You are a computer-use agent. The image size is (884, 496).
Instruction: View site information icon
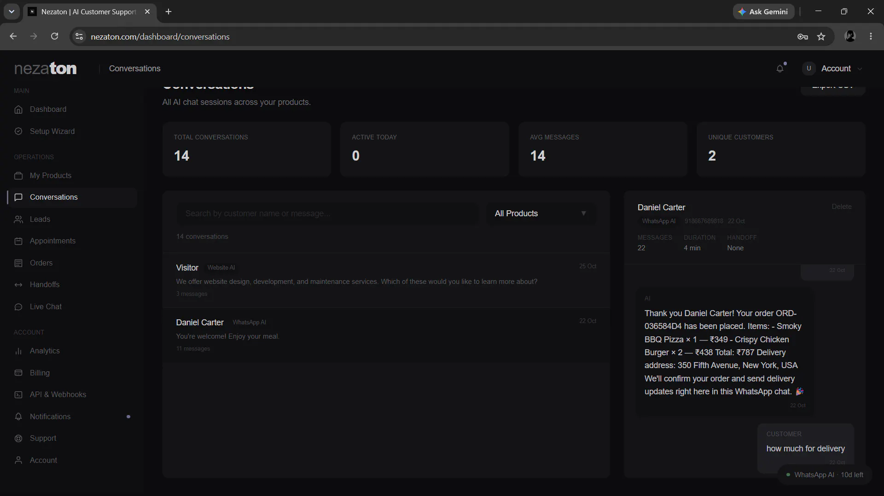point(79,36)
